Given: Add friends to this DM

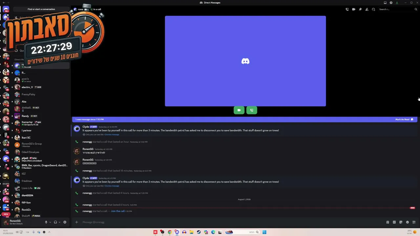Looking at the screenshot, I should click(367, 9).
